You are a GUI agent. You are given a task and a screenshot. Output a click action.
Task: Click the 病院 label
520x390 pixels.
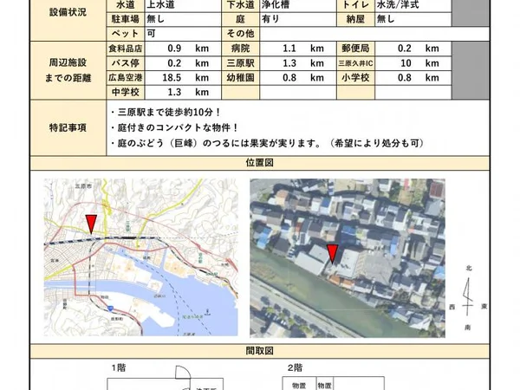click(240, 49)
